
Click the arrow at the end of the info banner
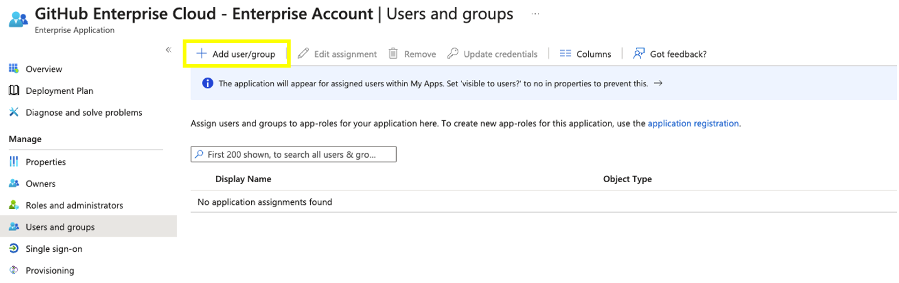point(658,83)
